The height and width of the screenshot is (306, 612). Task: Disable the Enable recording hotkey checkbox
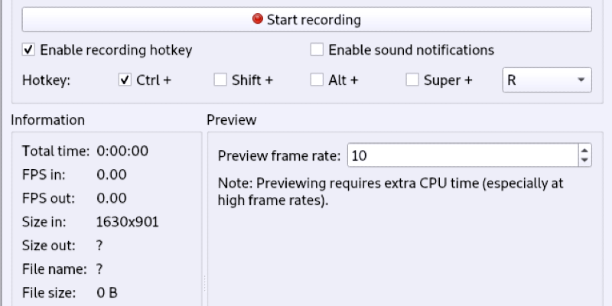29,50
